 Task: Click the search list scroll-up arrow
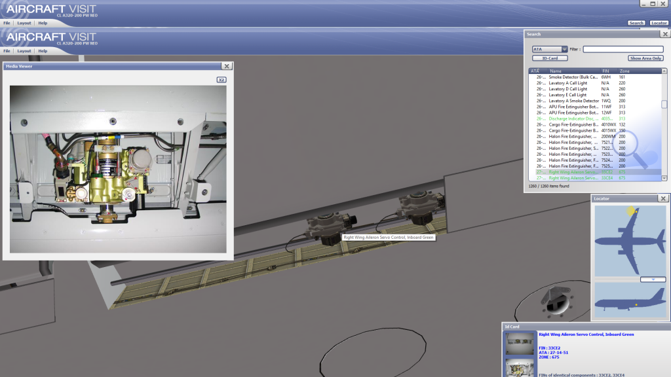[x=664, y=71]
